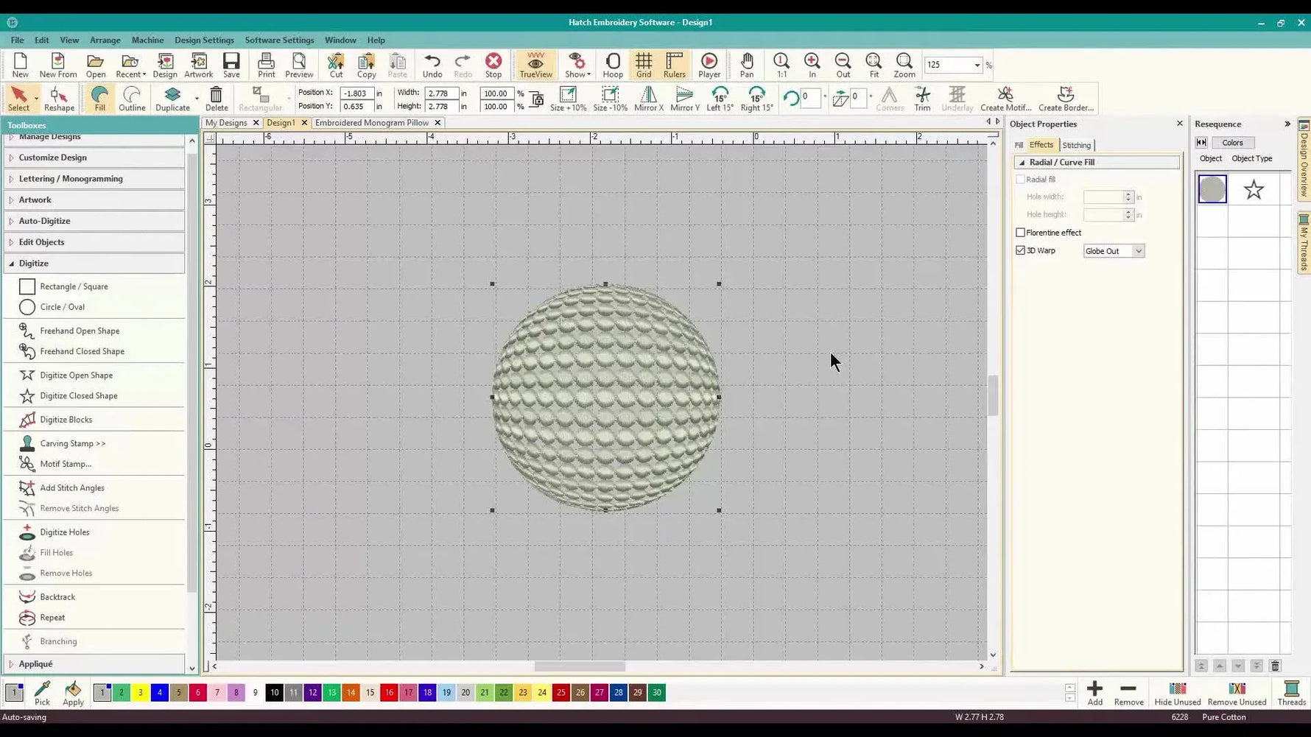Click the Save icon
1311x737 pixels.
pos(231,65)
